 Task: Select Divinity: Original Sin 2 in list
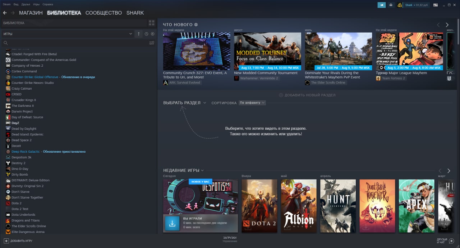(28, 186)
